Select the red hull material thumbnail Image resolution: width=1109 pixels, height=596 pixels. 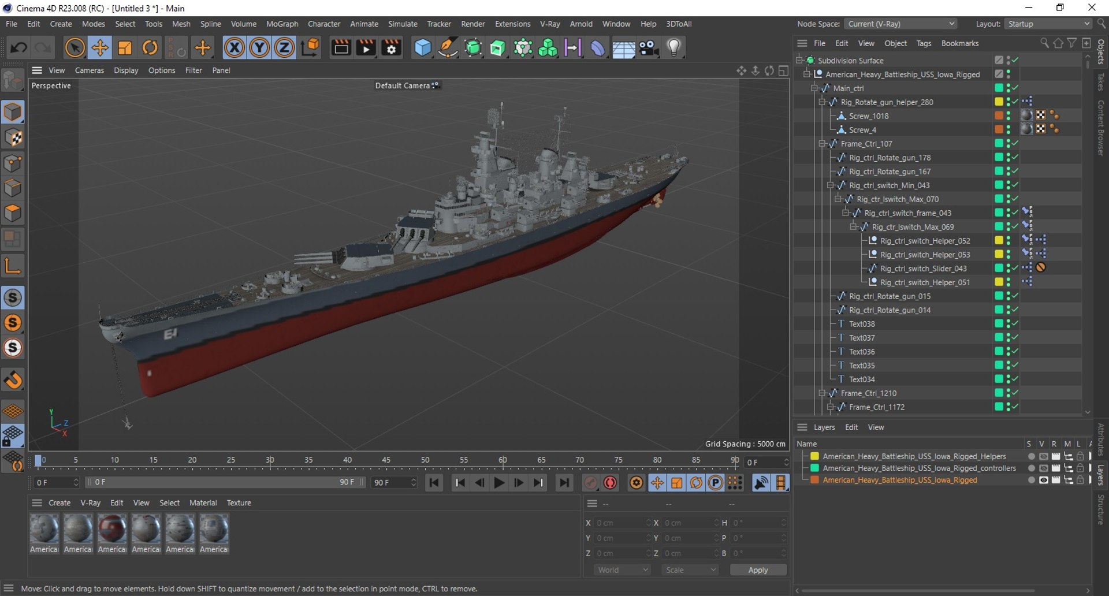112,528
